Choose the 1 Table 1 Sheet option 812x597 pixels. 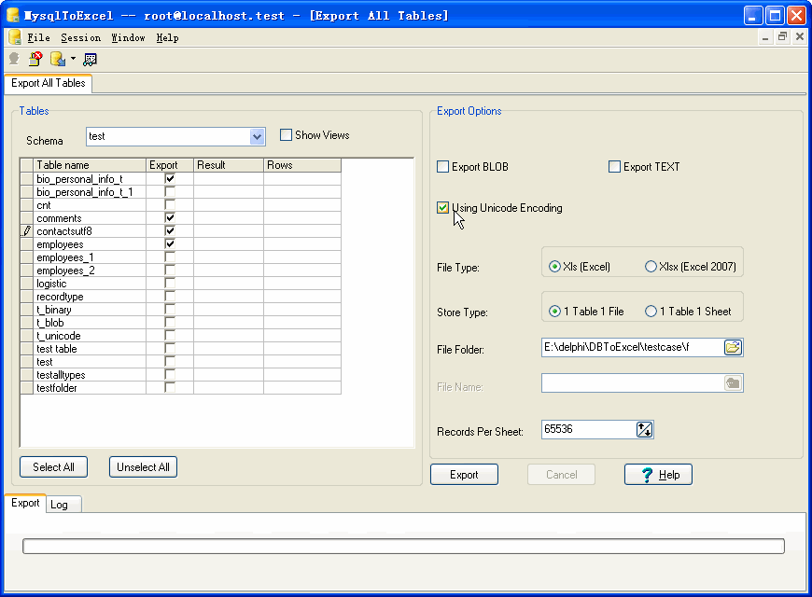click(651, 312)
